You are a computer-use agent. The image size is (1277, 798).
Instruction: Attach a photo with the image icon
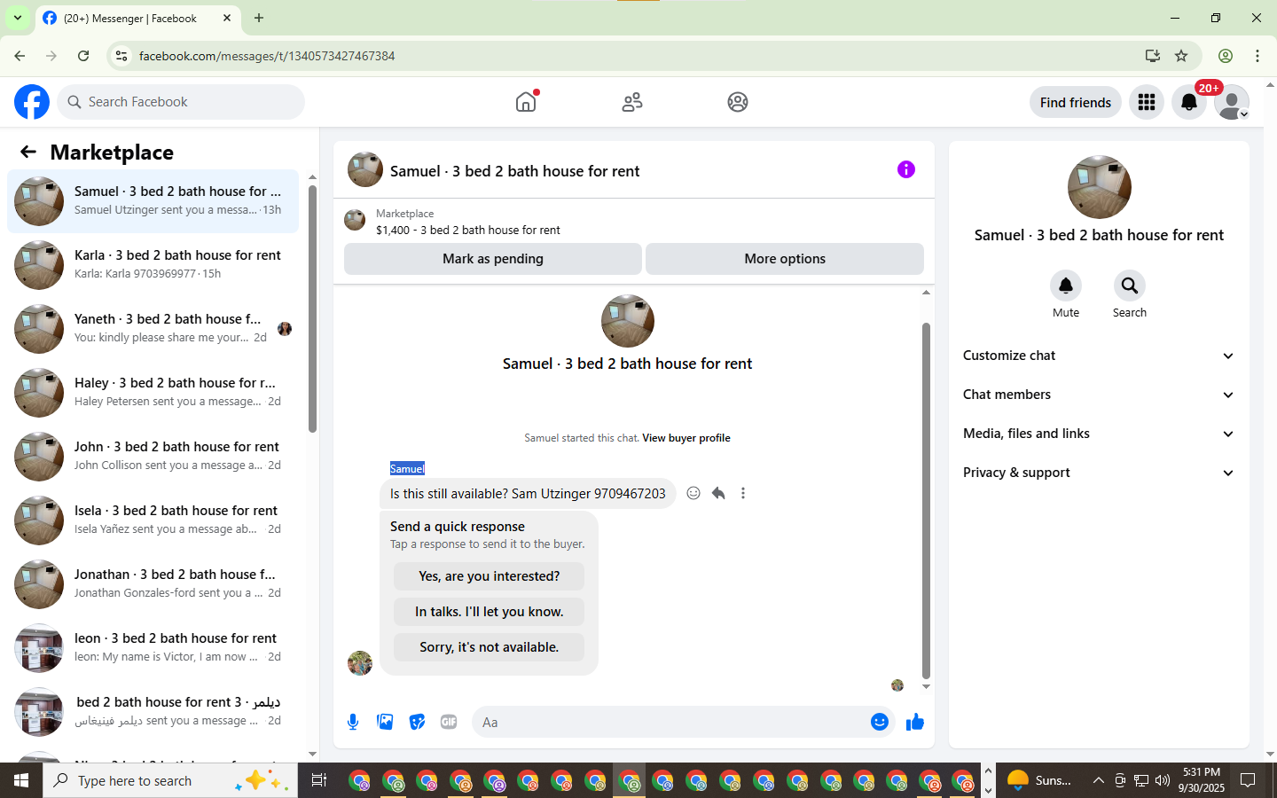pos(385,722)
